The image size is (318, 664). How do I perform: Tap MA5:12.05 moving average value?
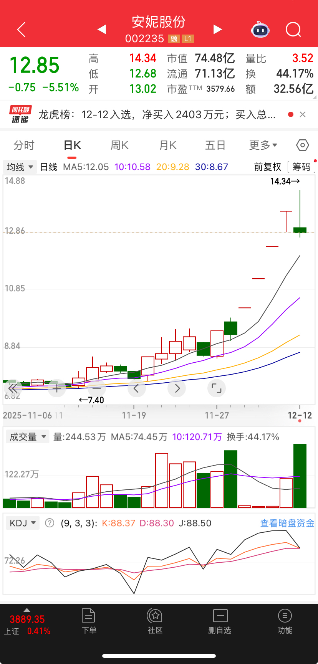86,167
